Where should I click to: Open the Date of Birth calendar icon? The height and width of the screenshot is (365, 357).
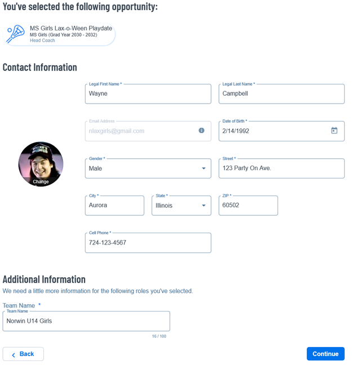click(334, 131)
